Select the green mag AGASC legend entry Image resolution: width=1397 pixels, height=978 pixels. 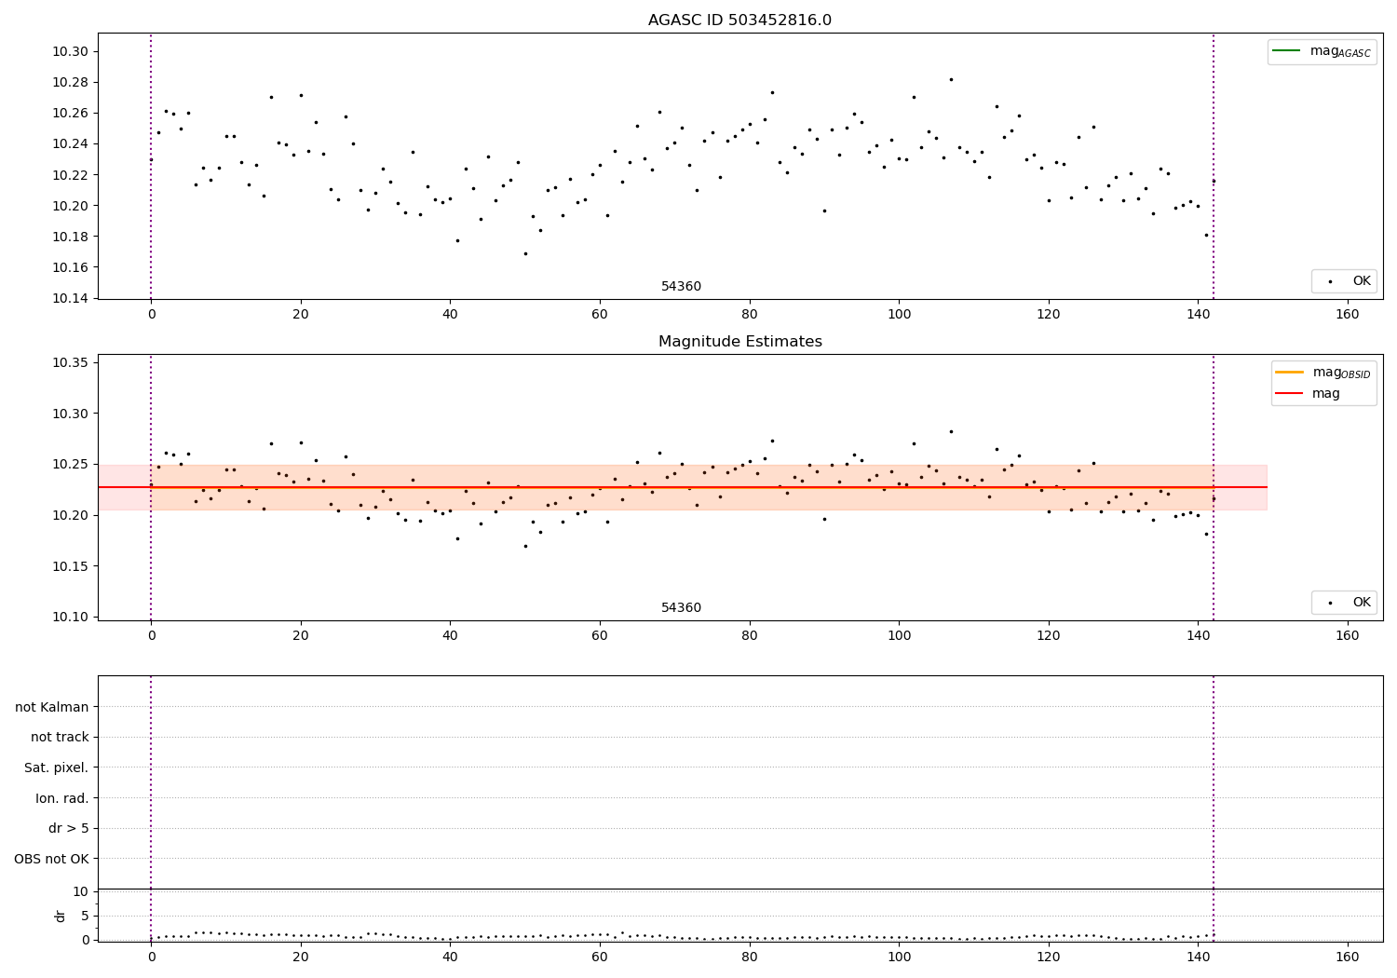pos(1322,51)
